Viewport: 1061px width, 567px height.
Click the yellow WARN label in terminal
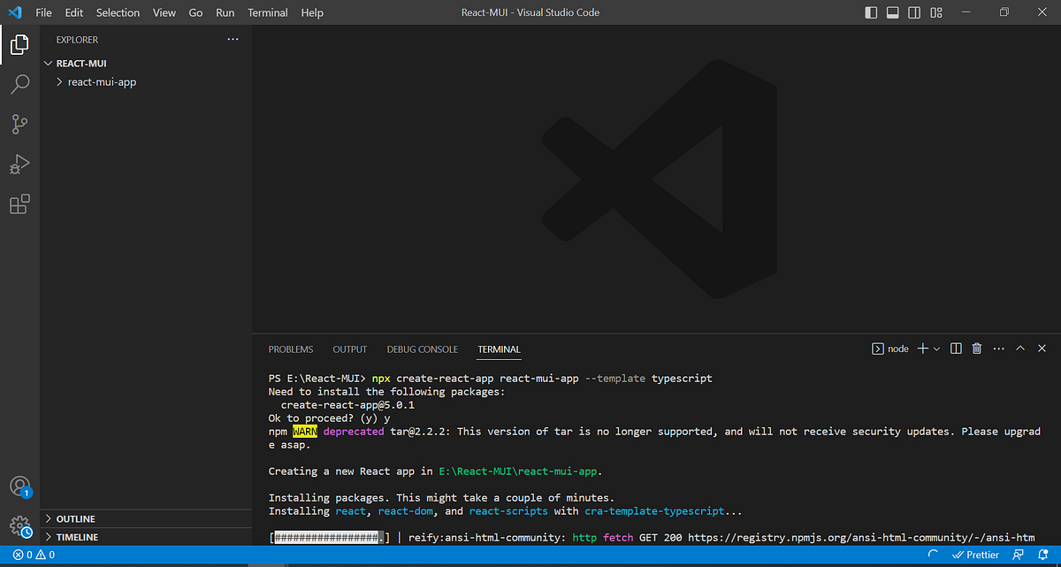pyautogui.click(x=304, y=432)
